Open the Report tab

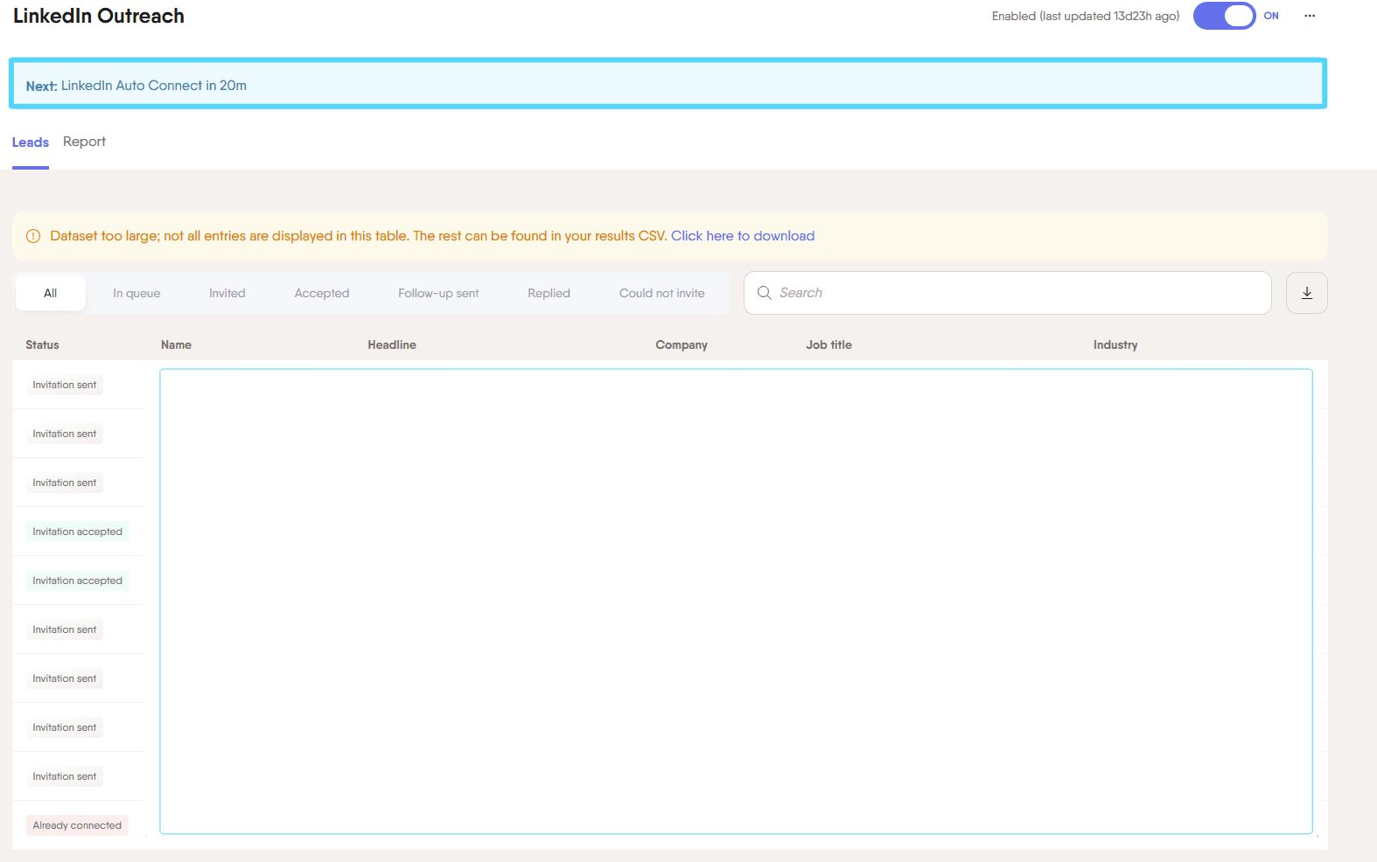[x=84, y=142]
